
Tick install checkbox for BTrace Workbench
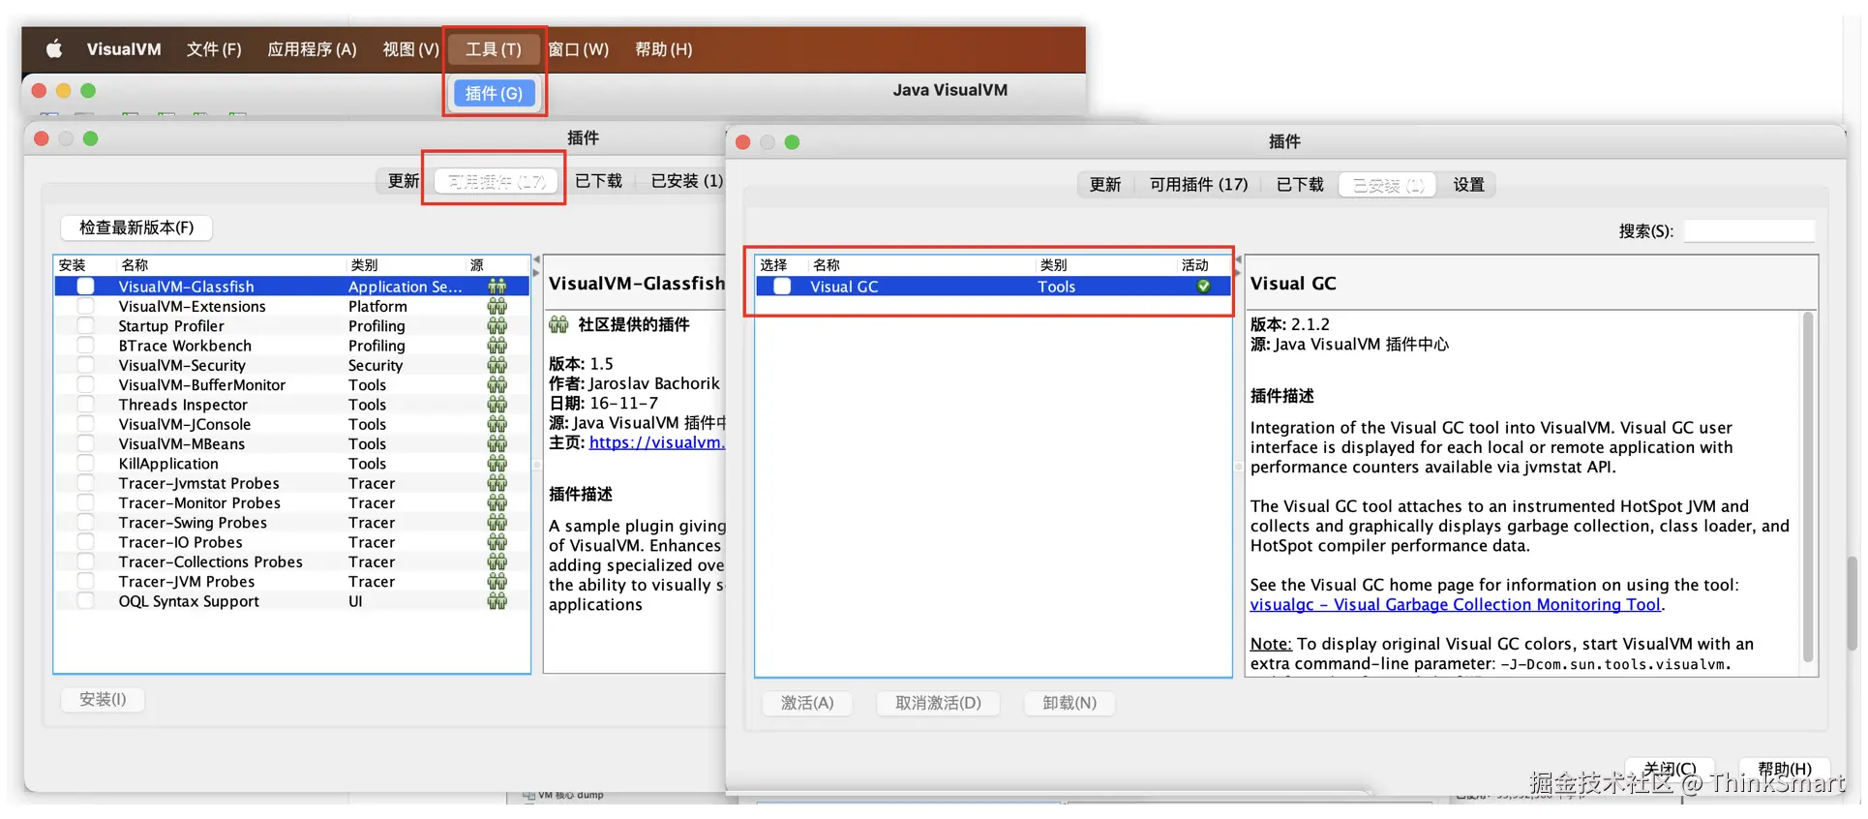[x=86, y=346]
